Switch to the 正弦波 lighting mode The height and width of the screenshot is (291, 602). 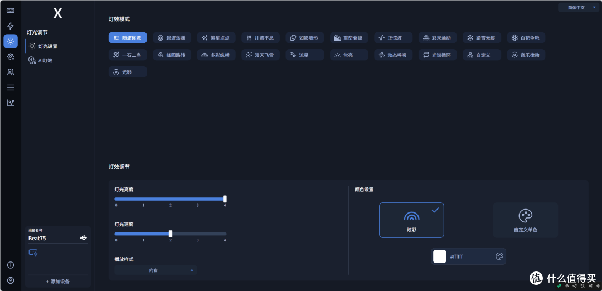[394, 37]
